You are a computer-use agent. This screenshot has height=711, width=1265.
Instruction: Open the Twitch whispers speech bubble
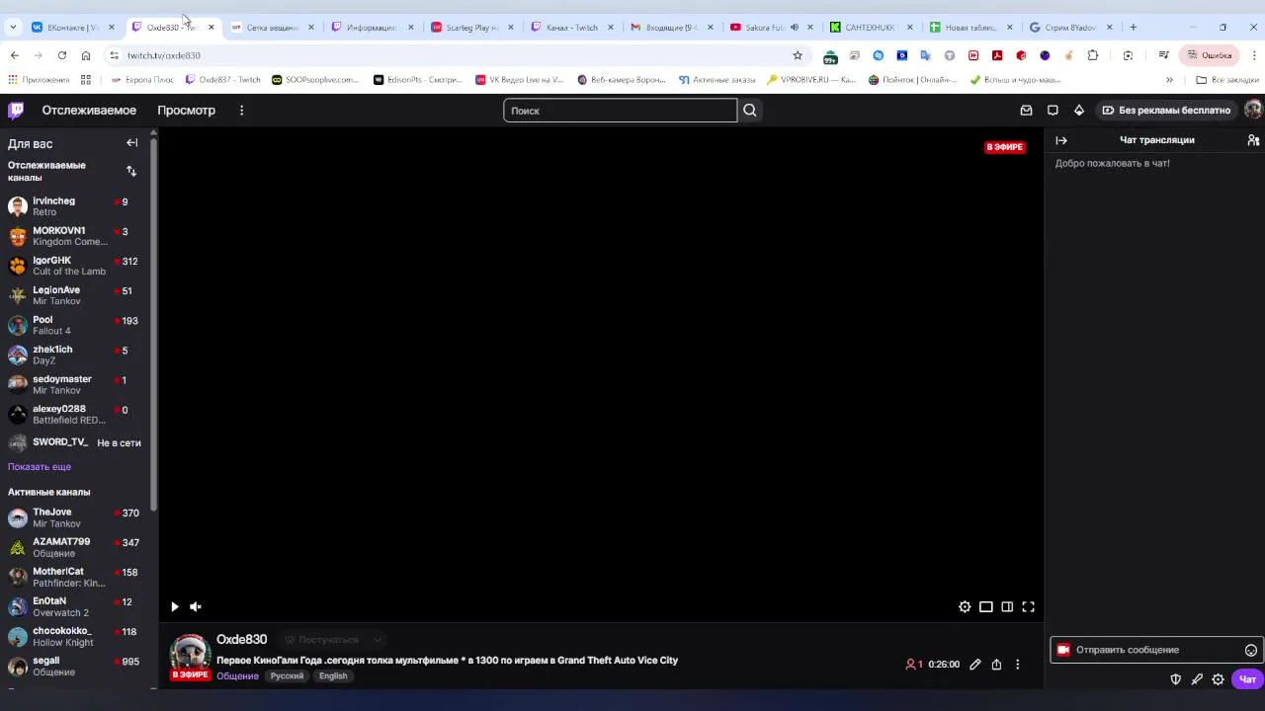pos(1053,111)
